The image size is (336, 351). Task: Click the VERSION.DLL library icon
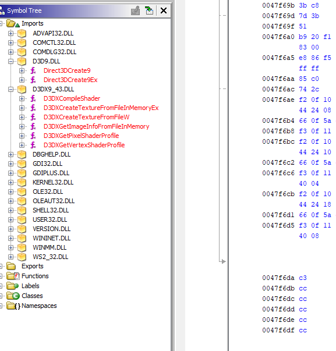pos(22,229)
